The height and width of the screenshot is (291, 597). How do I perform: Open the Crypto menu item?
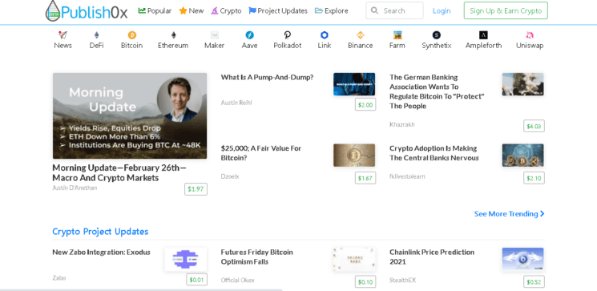226,10
